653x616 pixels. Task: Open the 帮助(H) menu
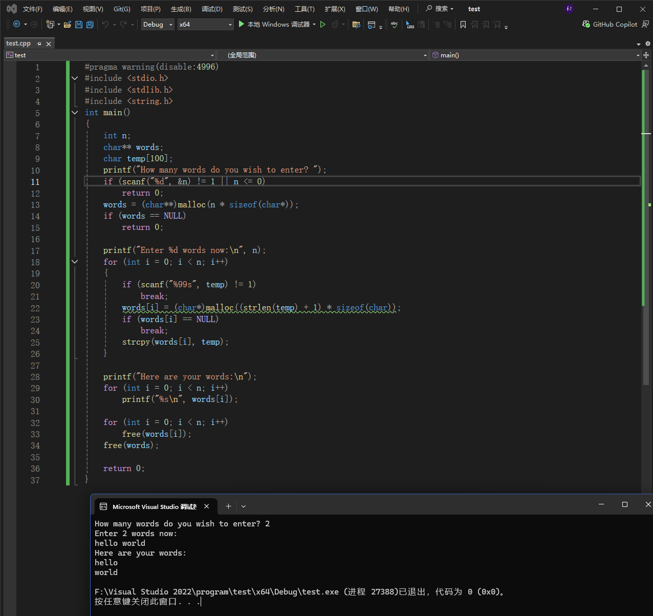399,9
